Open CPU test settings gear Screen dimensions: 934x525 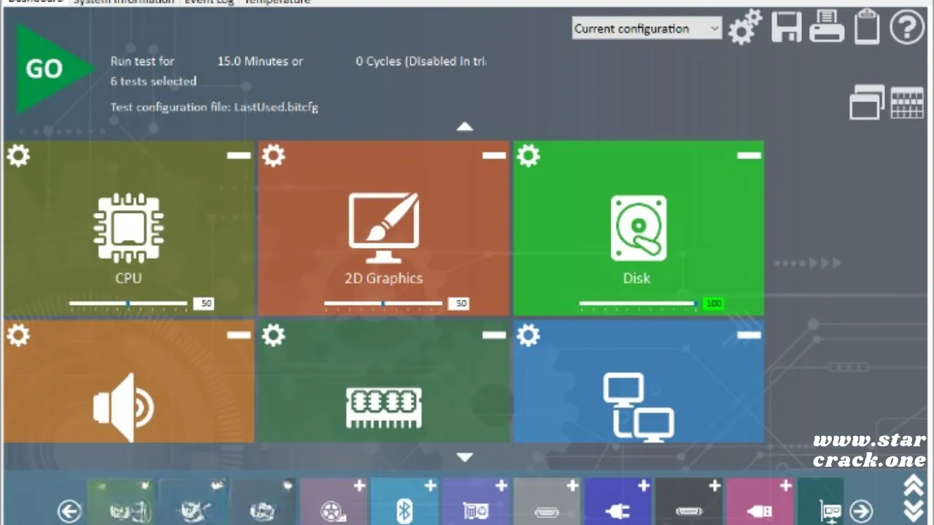(18, 155)
